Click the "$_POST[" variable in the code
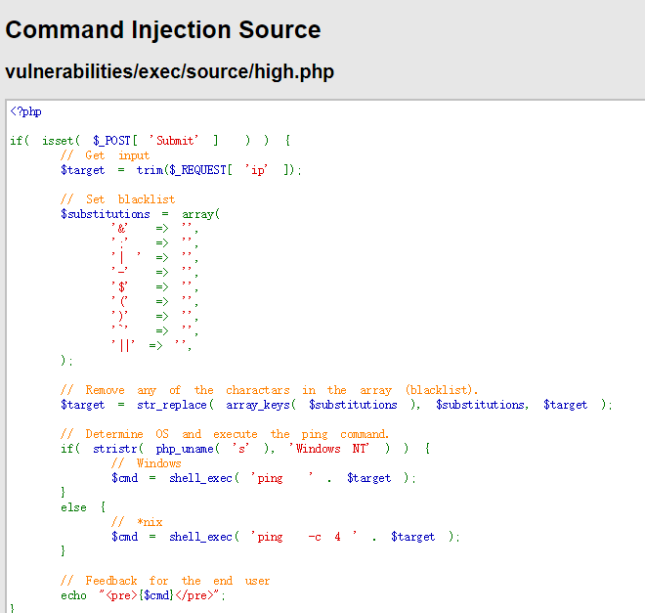The image size is (645, 613). click(115, 141)
